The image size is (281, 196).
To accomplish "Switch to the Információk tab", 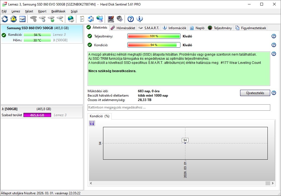I will tap(175, 28).
